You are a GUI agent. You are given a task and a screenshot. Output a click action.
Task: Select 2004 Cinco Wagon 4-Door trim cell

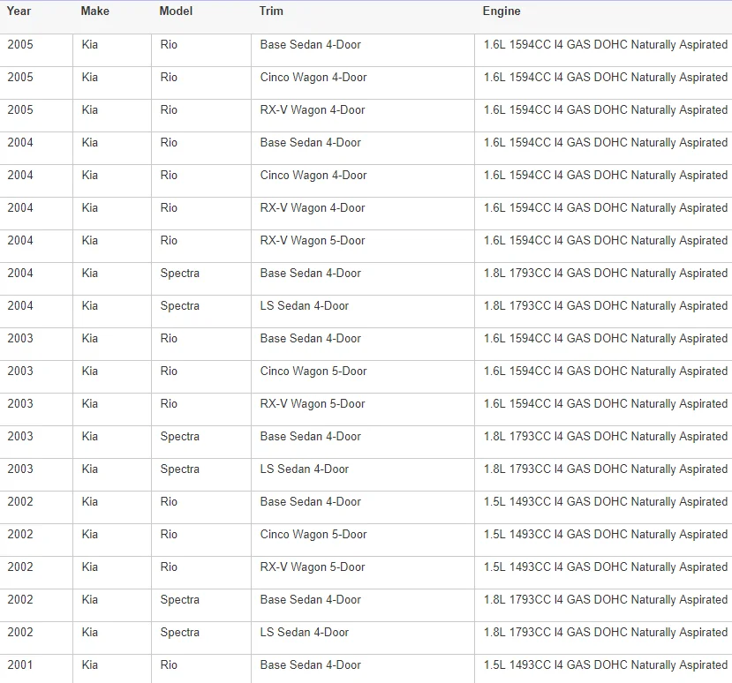coord(363,181)
